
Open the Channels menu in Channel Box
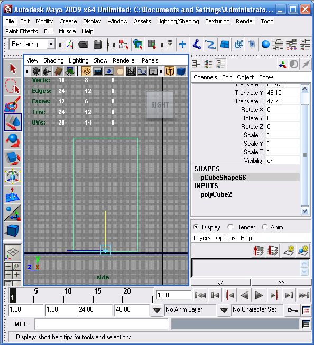click(x=205, y=77)
